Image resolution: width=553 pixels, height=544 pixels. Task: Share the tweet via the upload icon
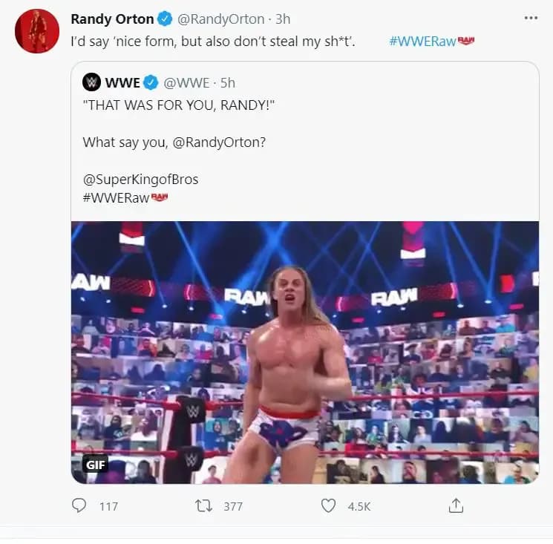point(456,505)
